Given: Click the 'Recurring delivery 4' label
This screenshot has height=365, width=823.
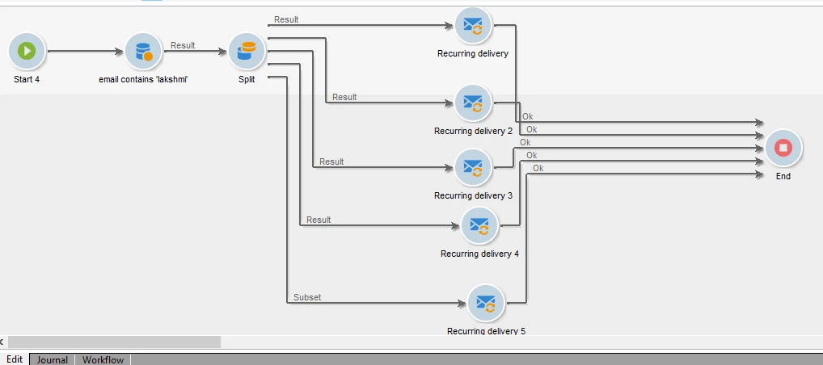Looking at the screenshot, I should (x=479, y=254).
